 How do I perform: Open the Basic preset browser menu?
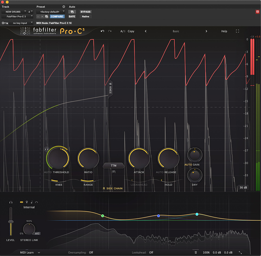pyautogui.click(x=176, y=31)
